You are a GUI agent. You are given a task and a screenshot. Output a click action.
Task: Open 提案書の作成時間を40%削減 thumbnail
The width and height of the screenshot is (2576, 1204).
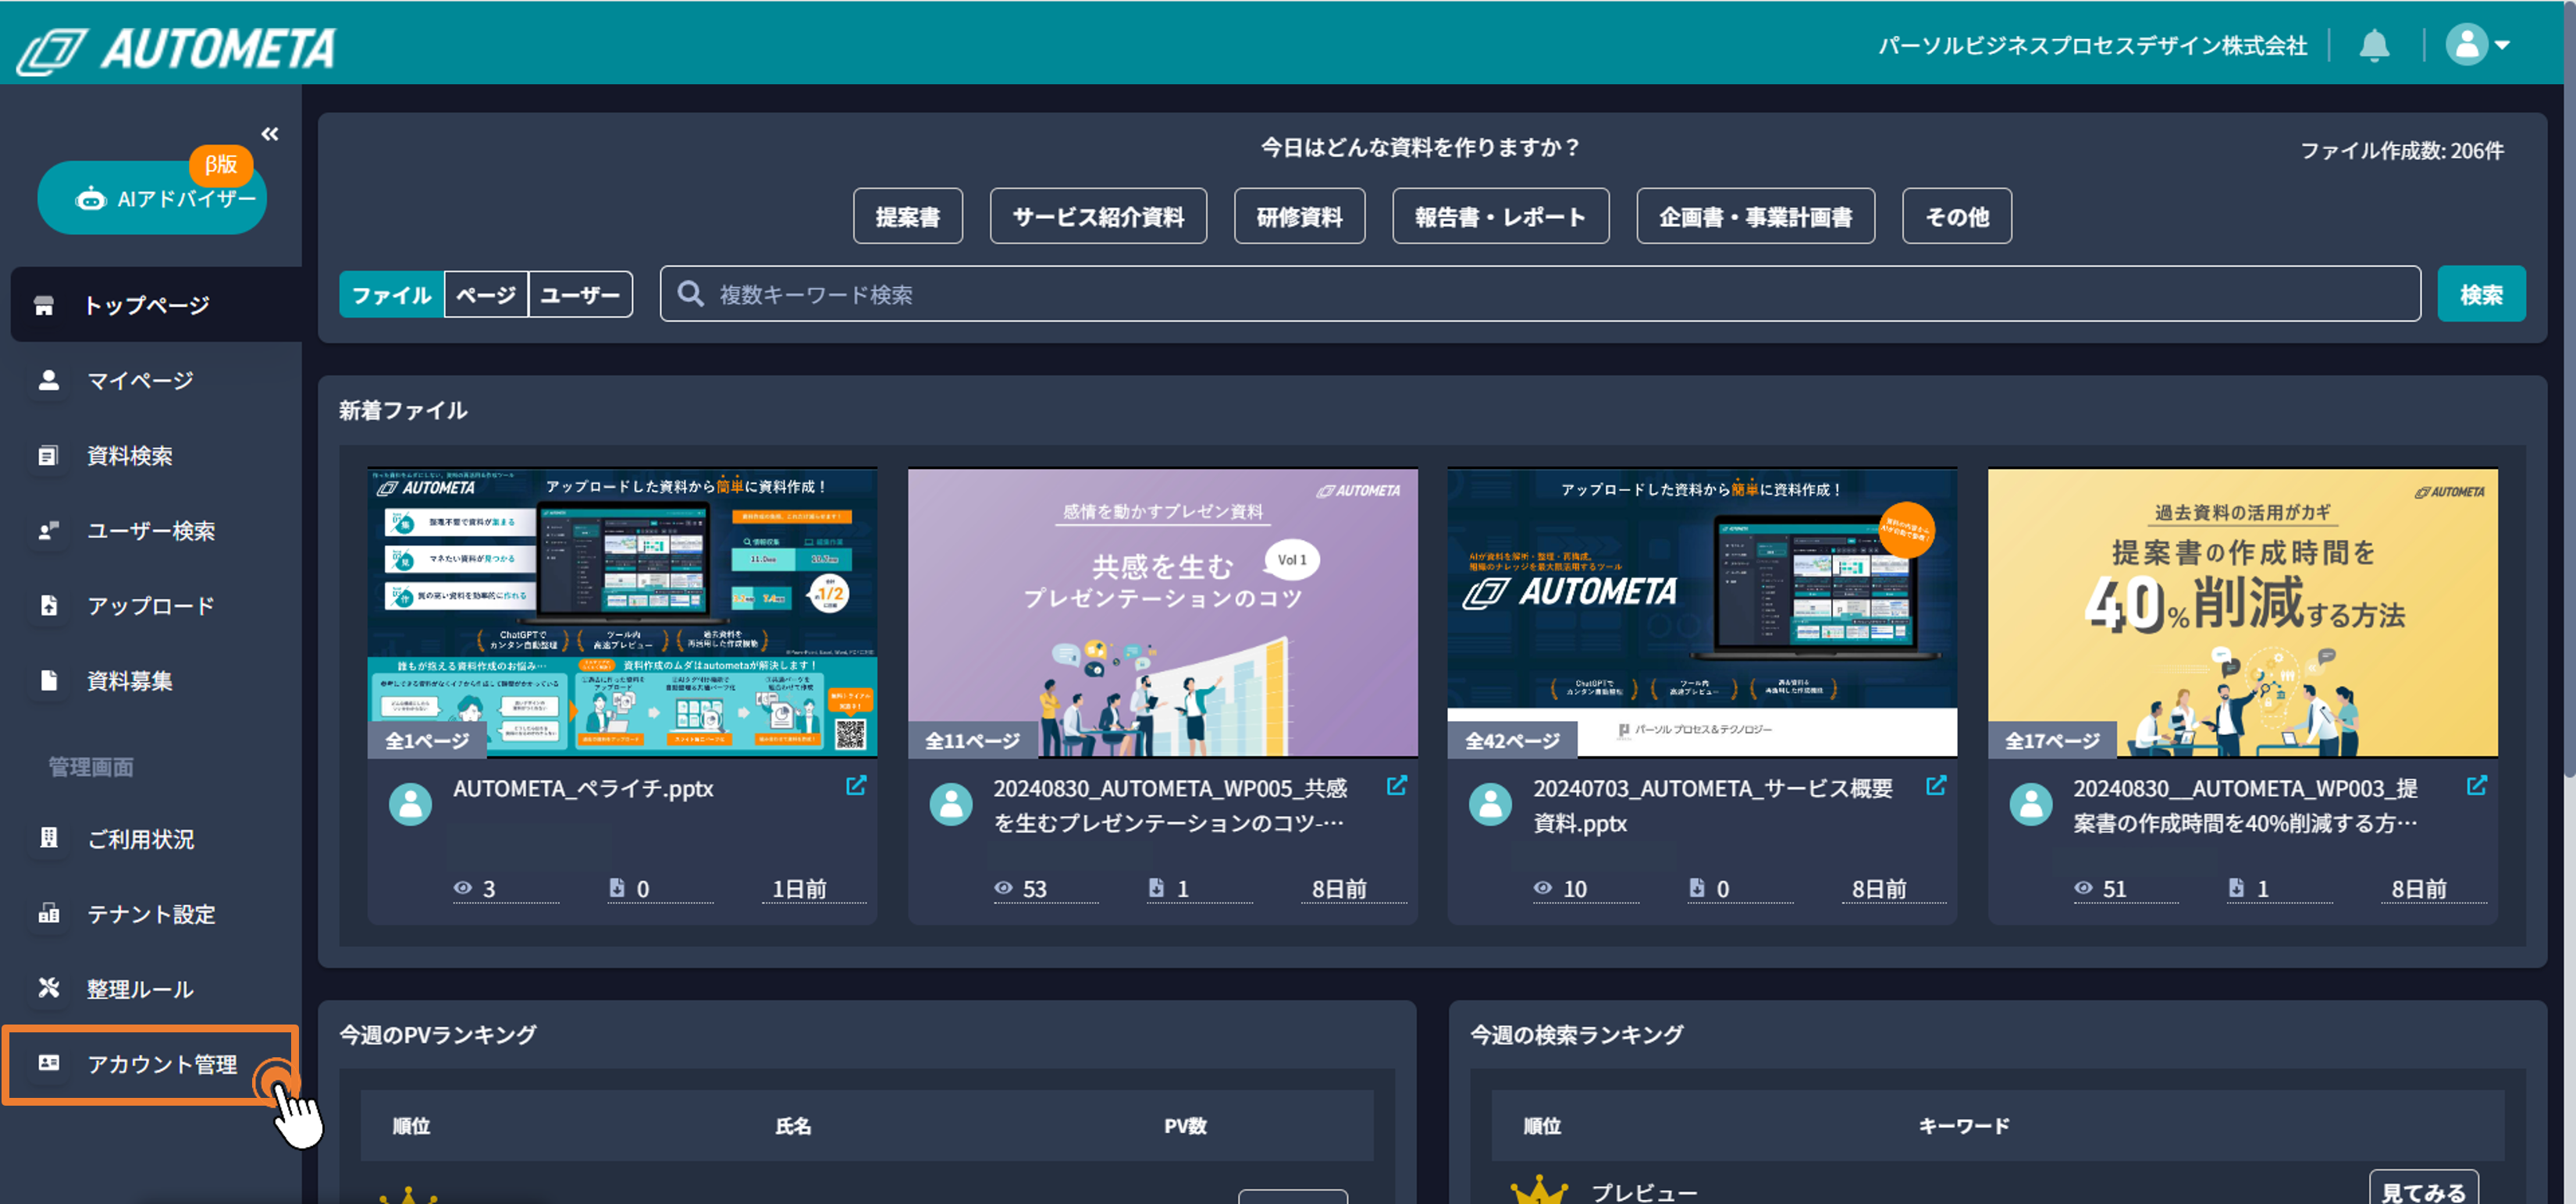2242,612
